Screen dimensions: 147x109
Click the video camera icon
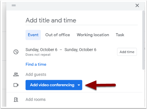(16, 85)
